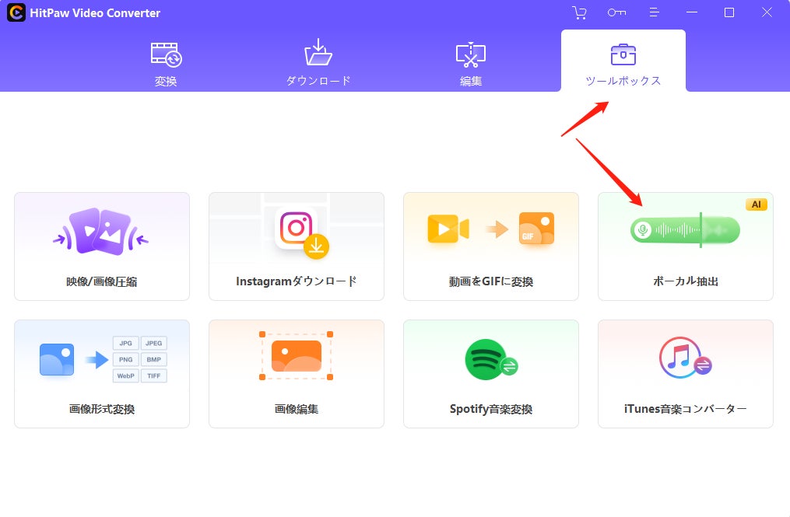Click the green vocal waveform icon
790x517 pixels.
[x=685, y=230]
